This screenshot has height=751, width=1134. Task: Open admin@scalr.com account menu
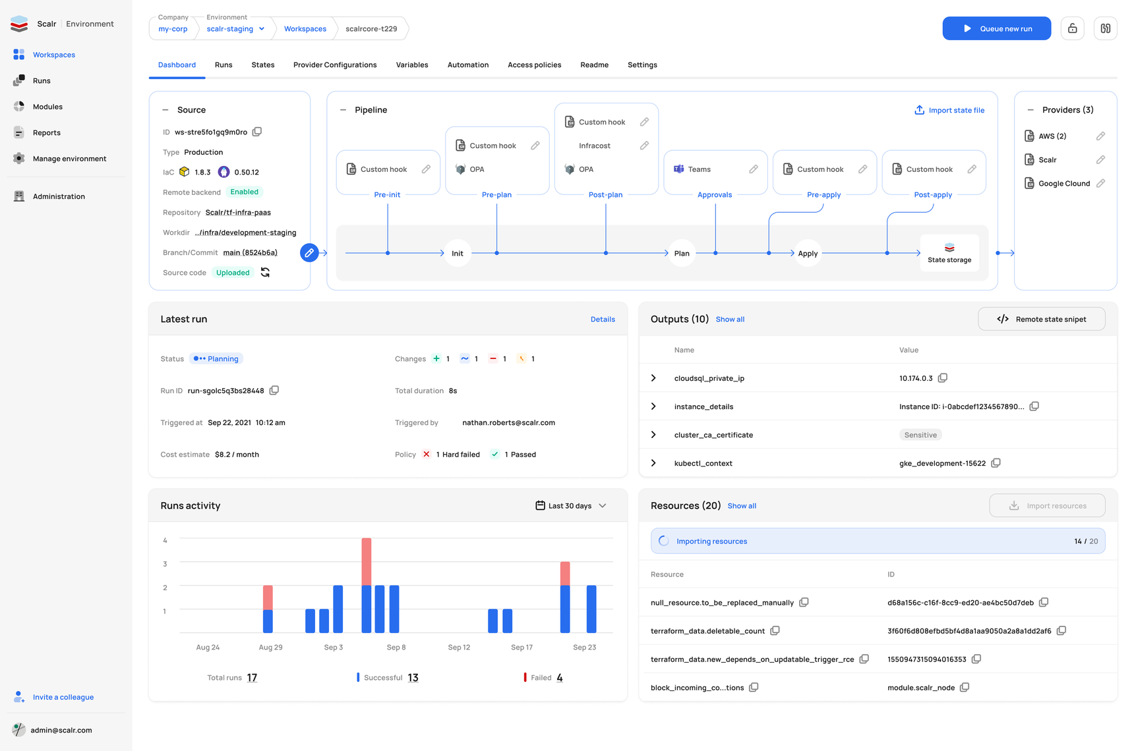pyautogui.click(x=53, y=730)
